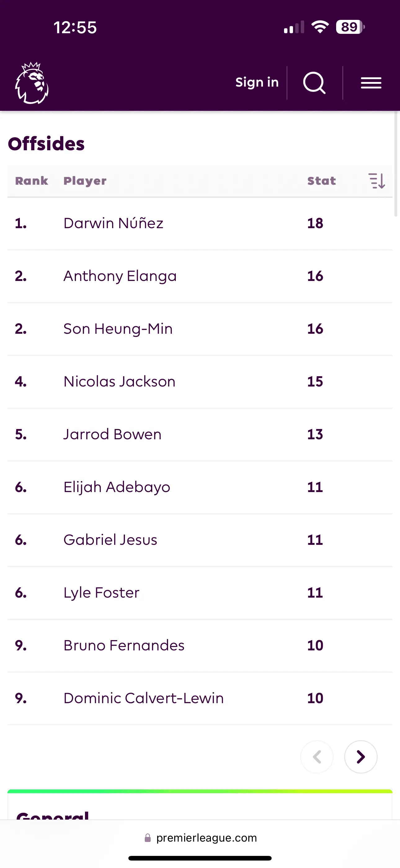Open Dominic Calvert-Lewin's profile
Viewport: 400px width, 868px height.
pos(144,698)
